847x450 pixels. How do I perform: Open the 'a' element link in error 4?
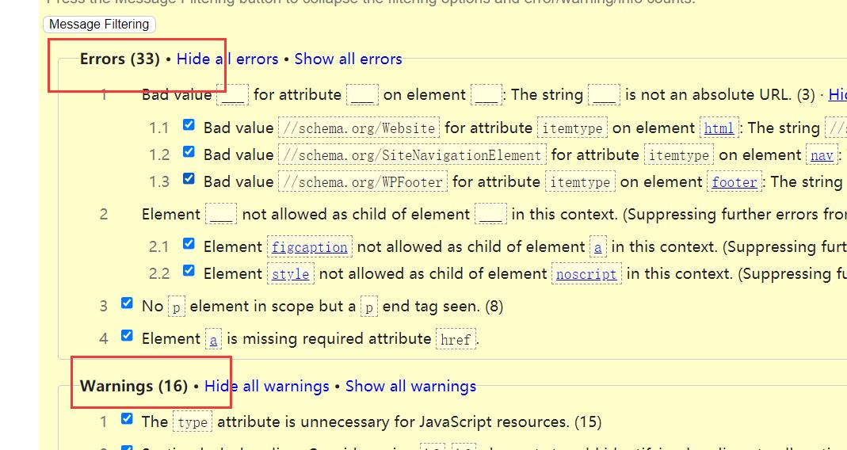point(213,340)
